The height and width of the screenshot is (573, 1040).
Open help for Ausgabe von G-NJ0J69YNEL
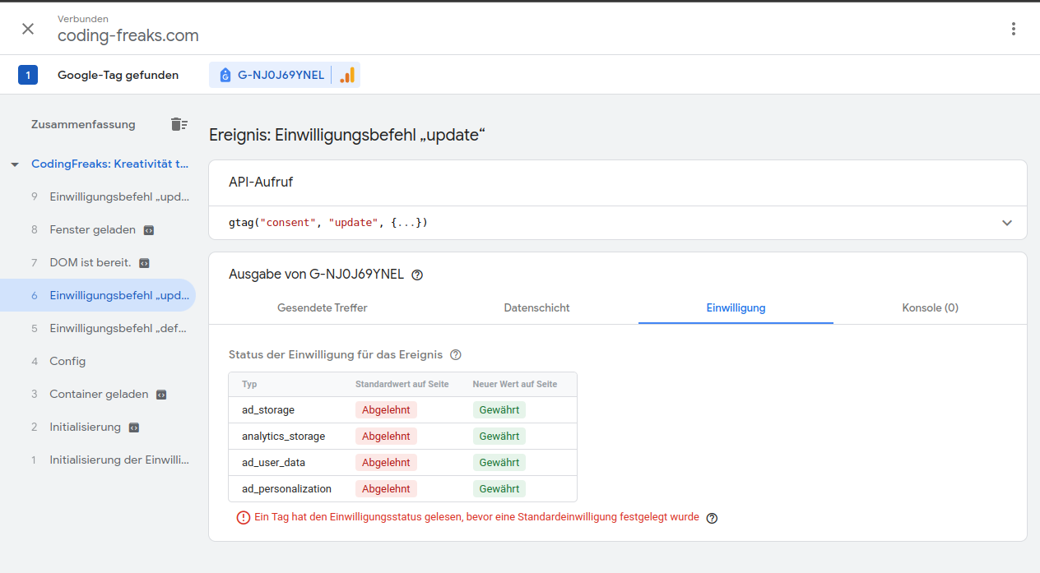click(x=417, y=275)
